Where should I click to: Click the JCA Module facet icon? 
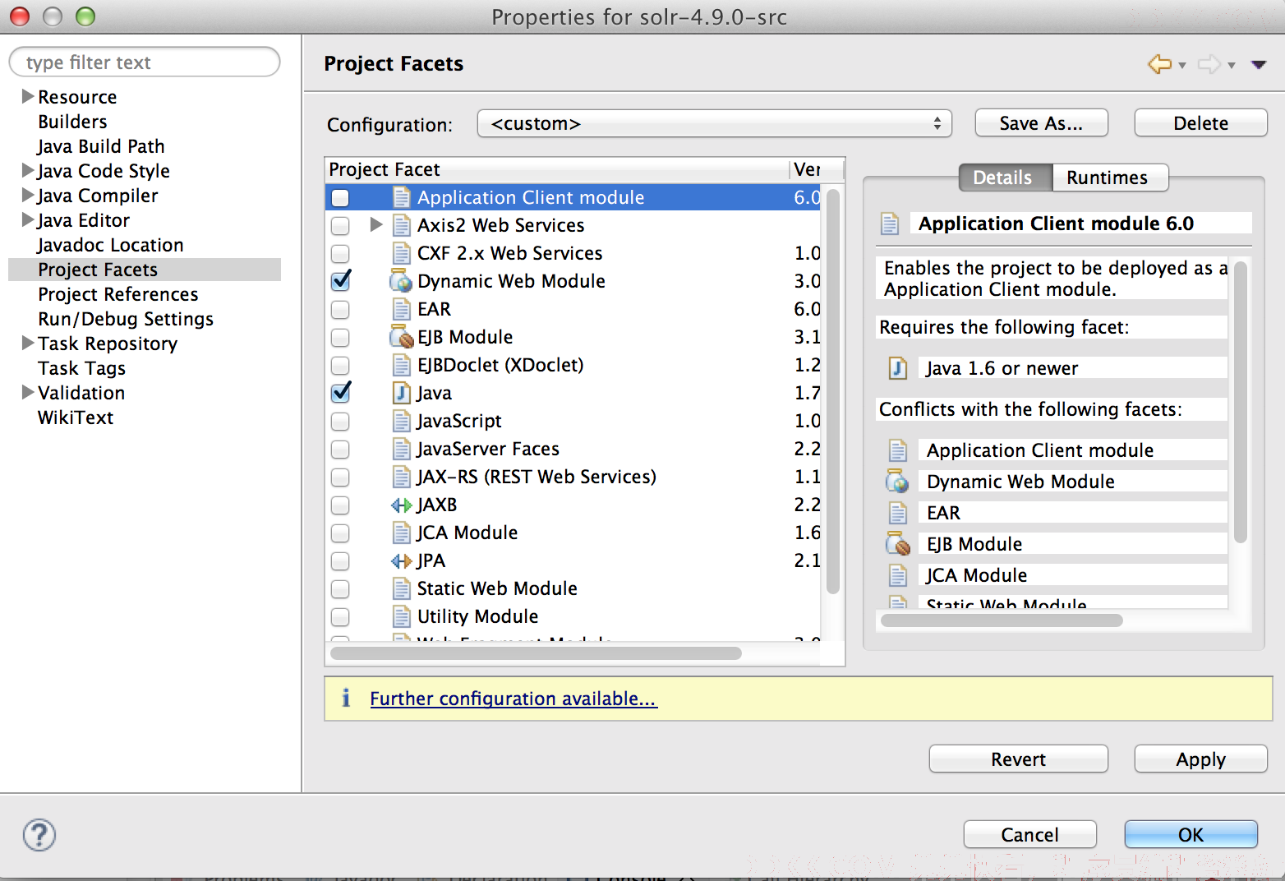(x=401, y=533)
